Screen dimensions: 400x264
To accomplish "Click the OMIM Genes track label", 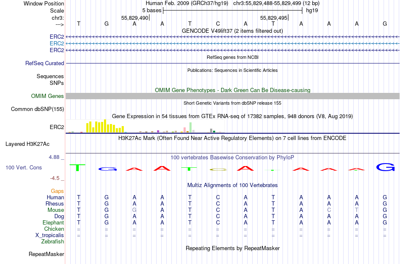I will tap(48, 96).
